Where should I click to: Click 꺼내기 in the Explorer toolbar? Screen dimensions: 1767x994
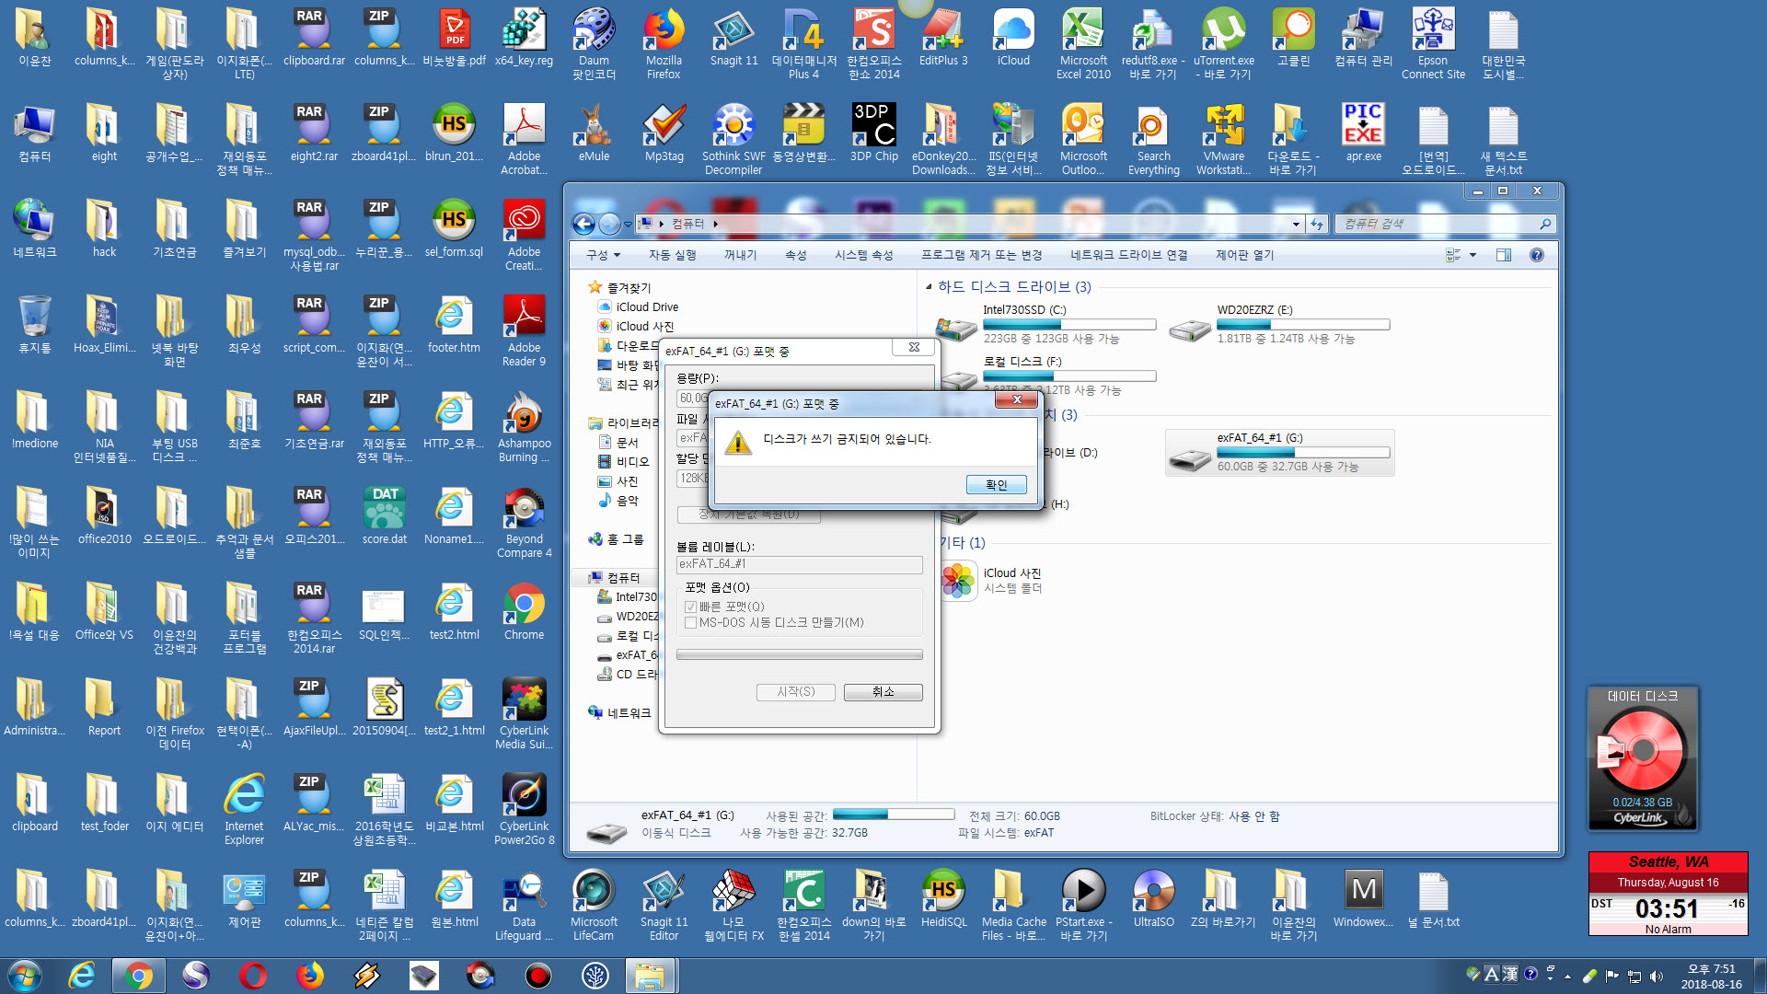pos(740,255)
